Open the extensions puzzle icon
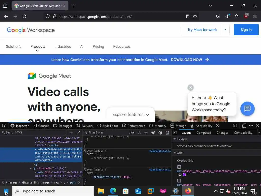 click(237, 16)
